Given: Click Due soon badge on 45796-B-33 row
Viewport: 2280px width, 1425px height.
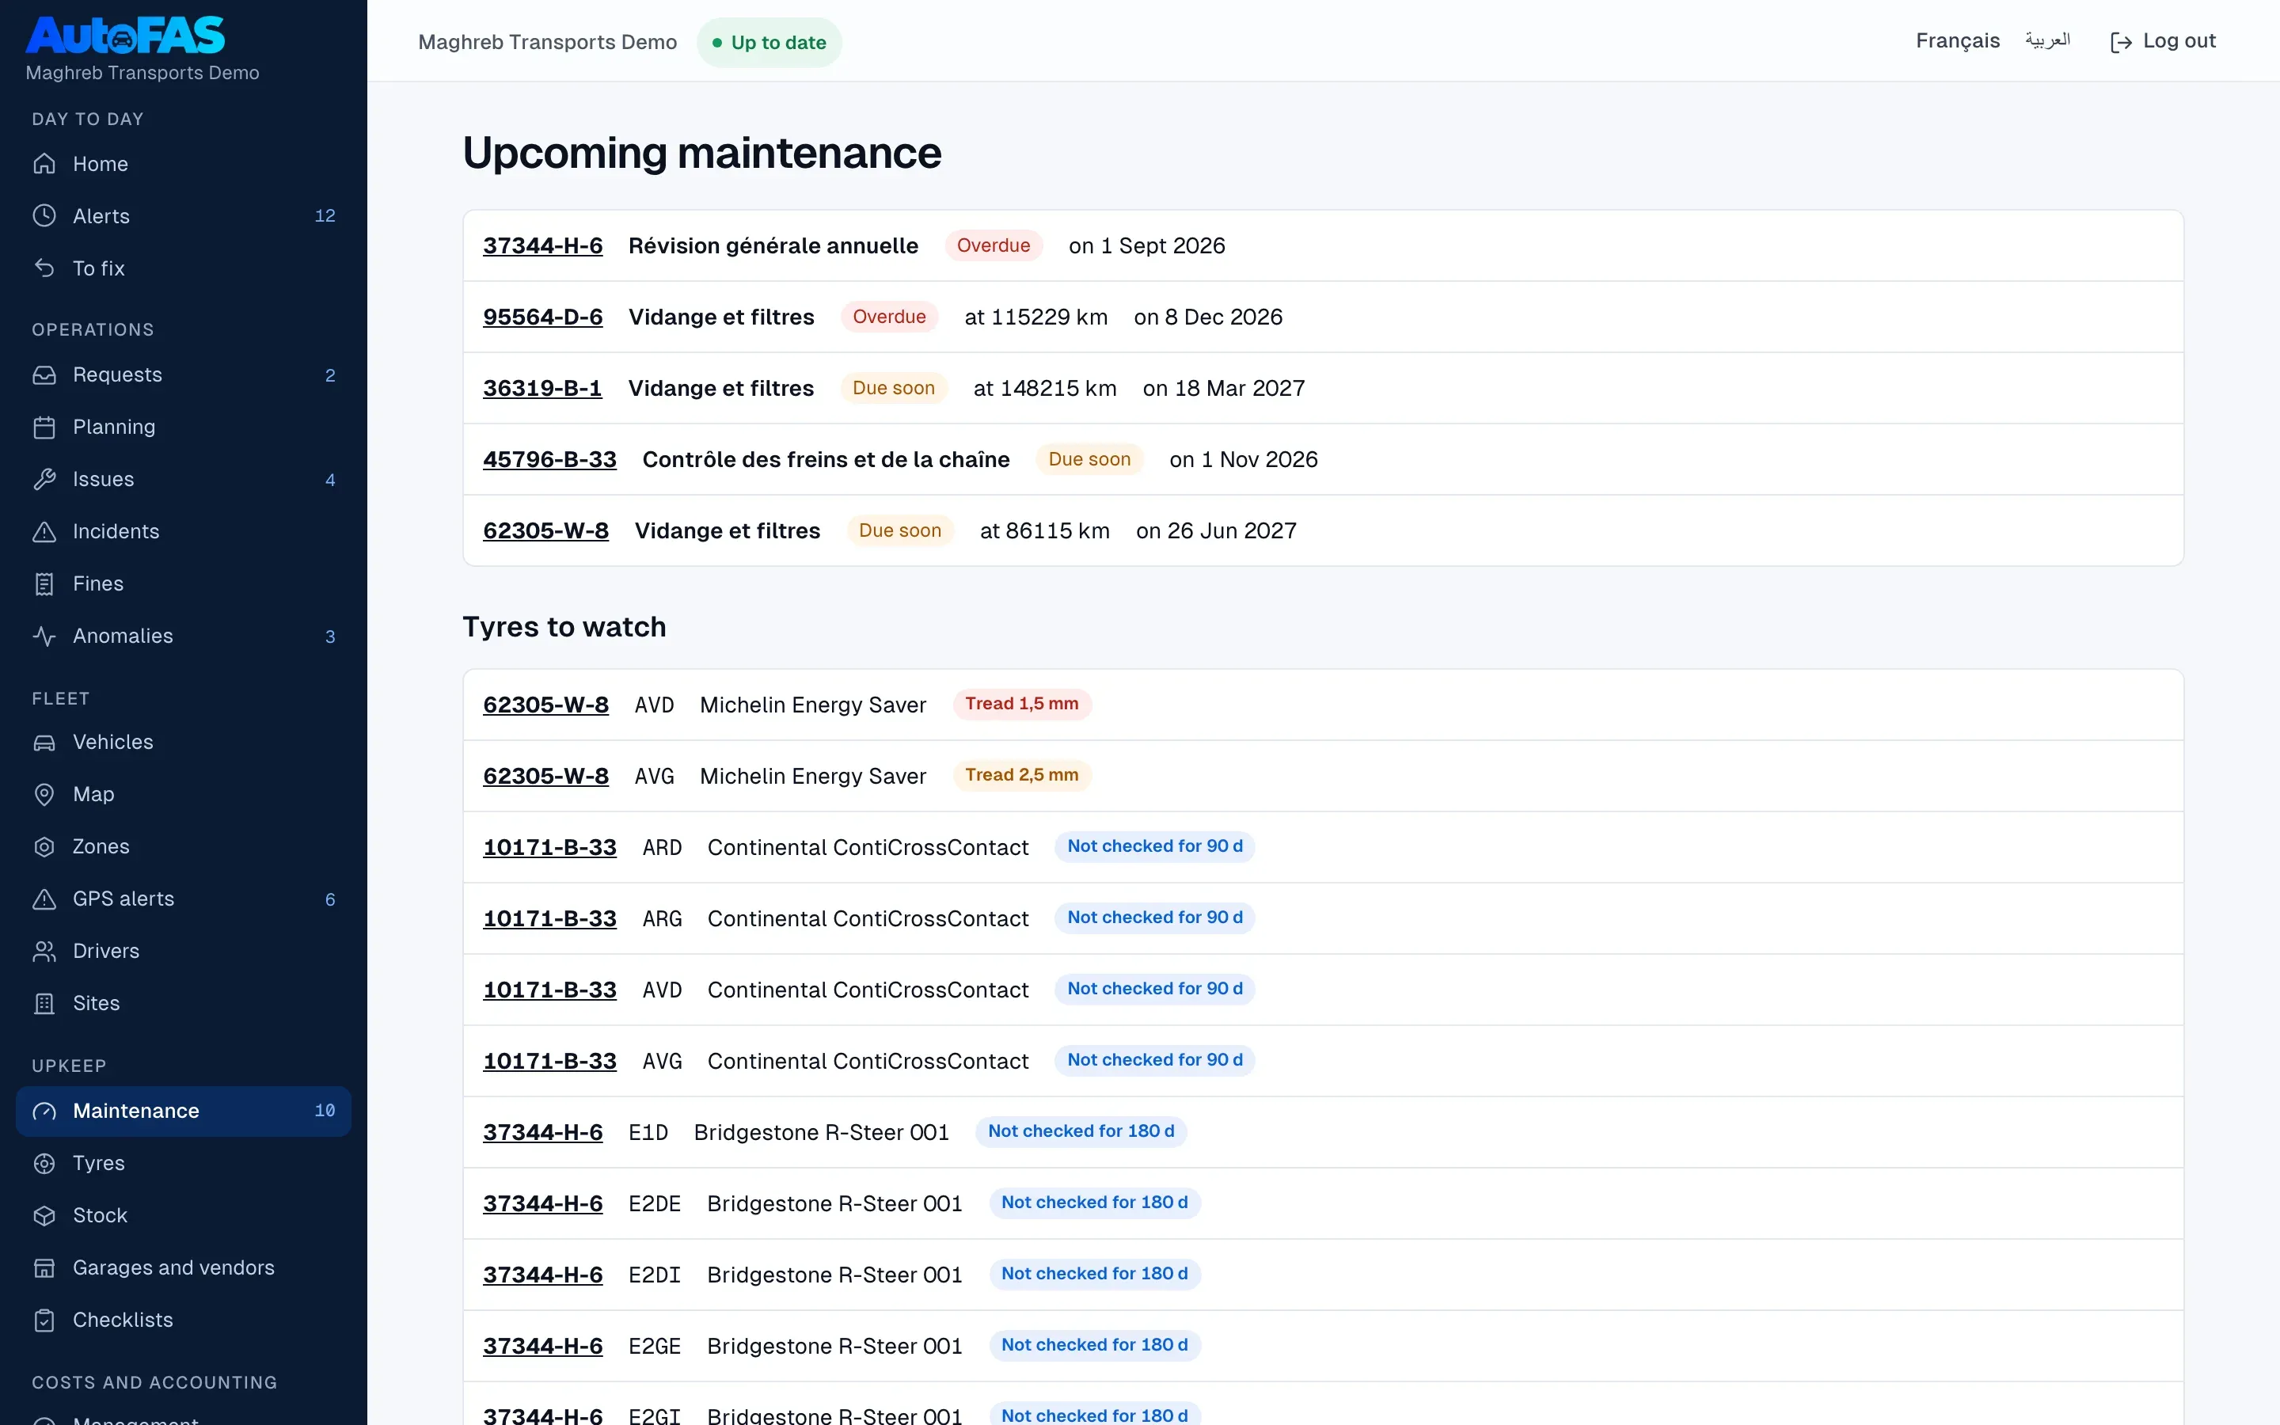Looking at the screenshot, I should point(1089,460).
